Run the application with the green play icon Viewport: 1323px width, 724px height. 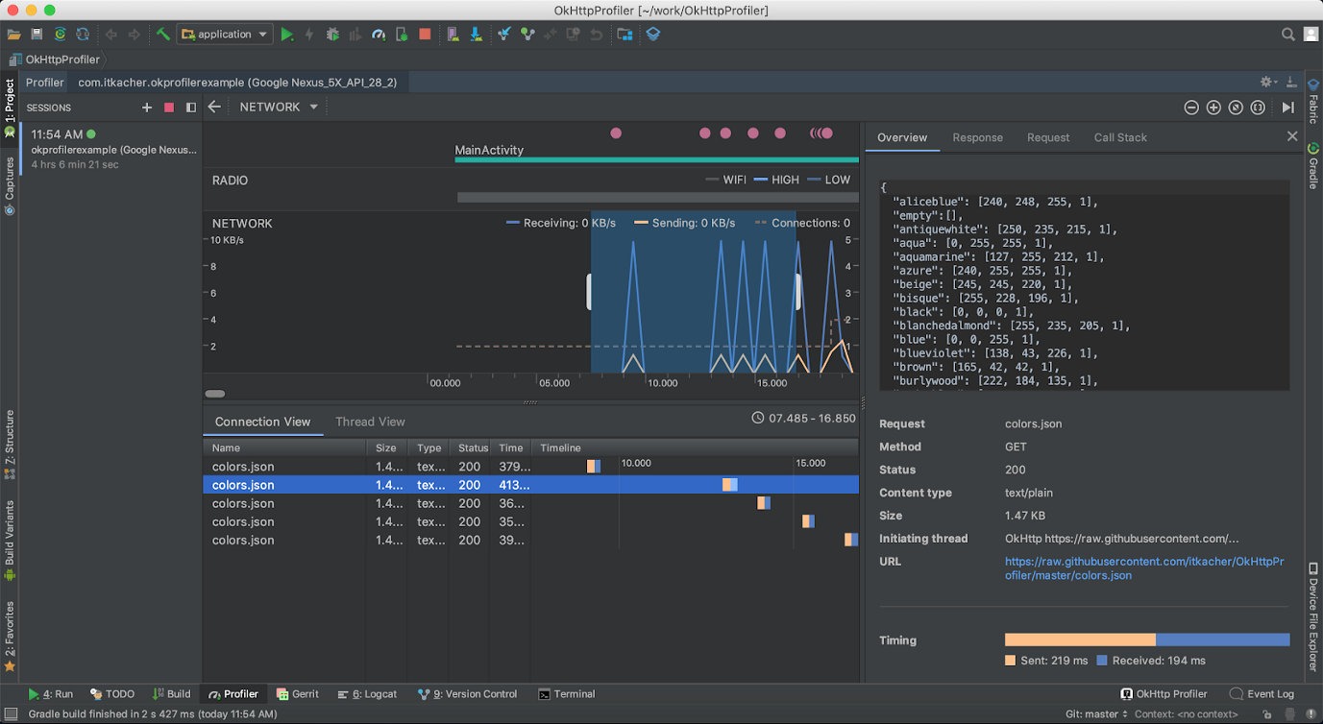click(x=287, y=35)
